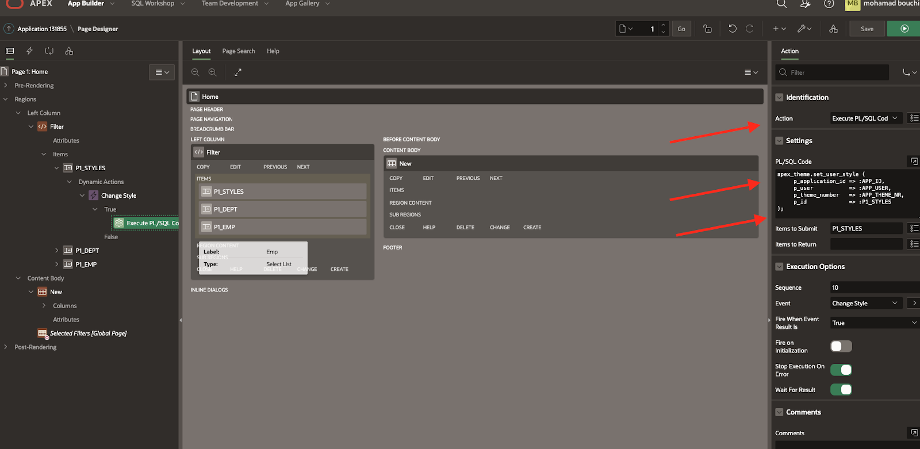
Task: Open the App Builder menu
Action: pyautogui.click(x=91, y=3)
